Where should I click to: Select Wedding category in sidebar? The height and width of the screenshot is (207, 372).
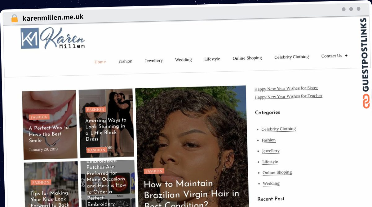(271, 184)
